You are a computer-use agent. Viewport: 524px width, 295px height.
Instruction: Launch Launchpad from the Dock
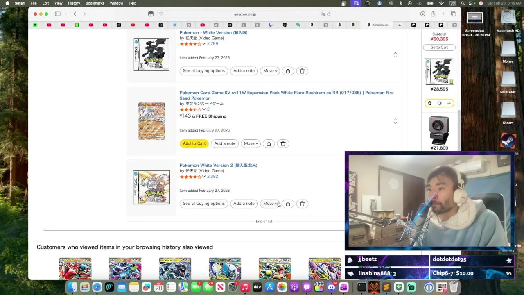[85, 287]
